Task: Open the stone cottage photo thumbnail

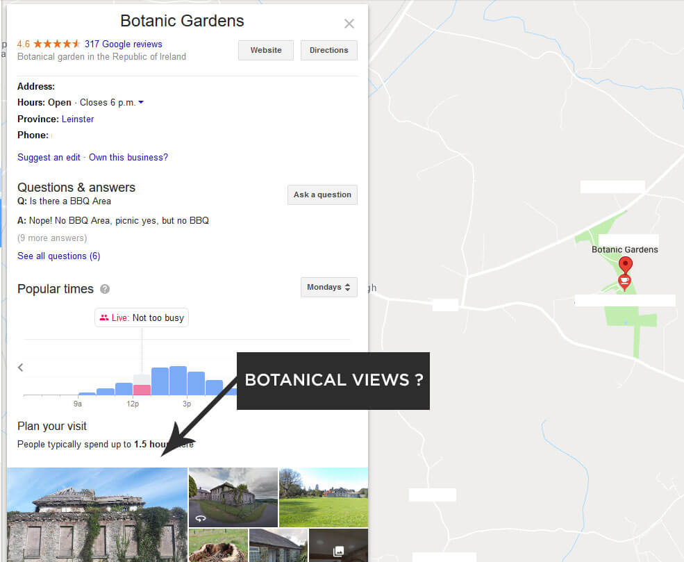Action: coord(278,546)
